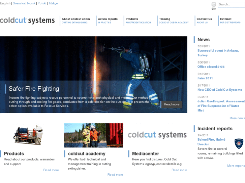Click the cobra equipment product thumbnail

coord(28,135)
